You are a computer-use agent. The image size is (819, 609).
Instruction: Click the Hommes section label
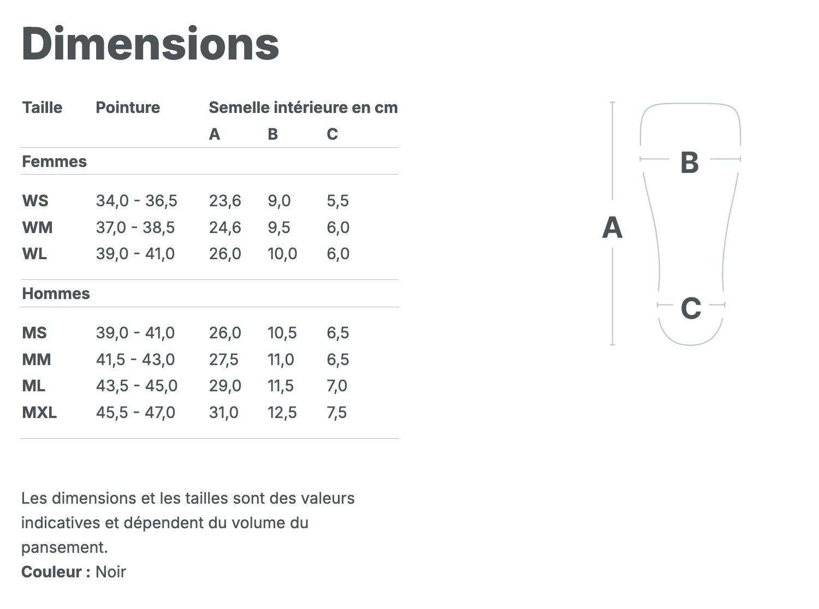56,294
